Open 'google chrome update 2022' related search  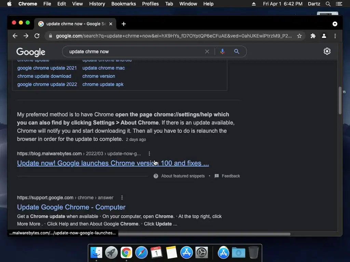coord(47,85)
